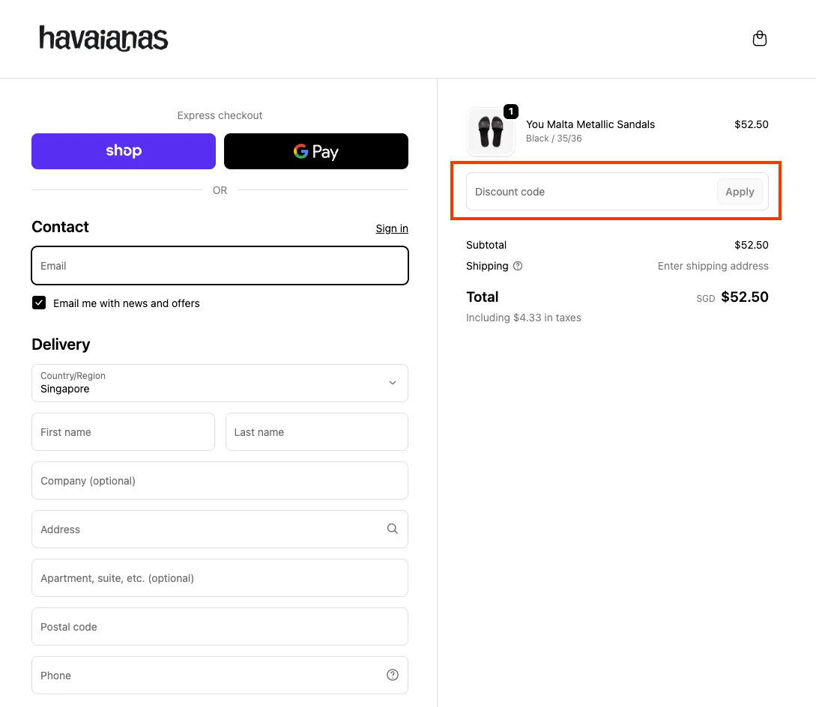Image resolution: width=816 pixels, height=707 pixels.
Task: Click the Company (optional) field
Action: click(220, 480)
